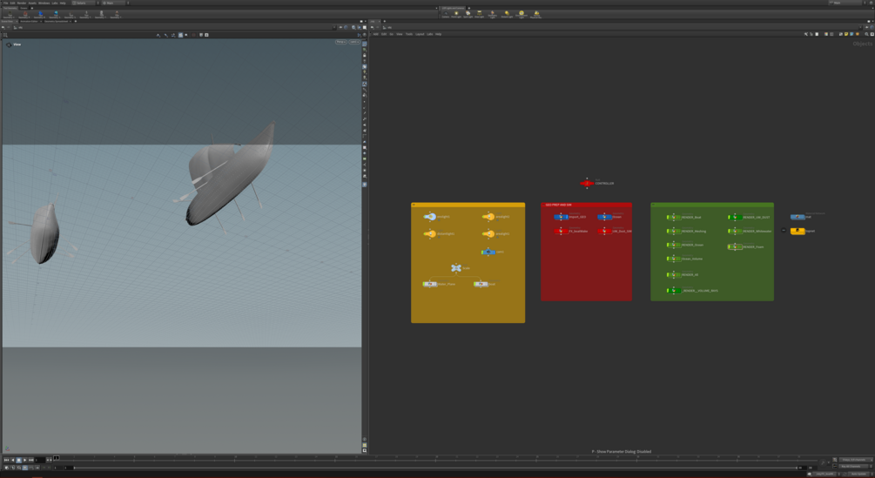Select the Water_Plane geometry node
Viewport: 875px width, 478px height.
click(x=430, y=284)
